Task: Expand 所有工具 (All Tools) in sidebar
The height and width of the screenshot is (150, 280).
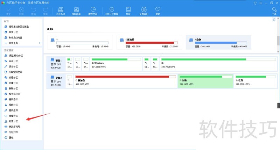Action: click(x=22, y=43)
